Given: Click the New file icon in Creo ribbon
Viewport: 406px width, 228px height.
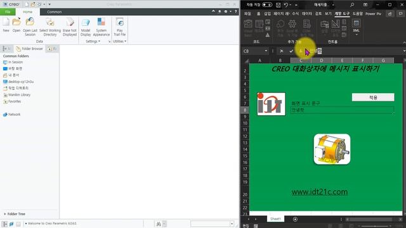Looking at the screenshot, I should 6,22.
